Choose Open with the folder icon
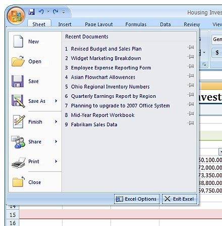The height and width of the screenshot is (226, 222). click(18, 61)
